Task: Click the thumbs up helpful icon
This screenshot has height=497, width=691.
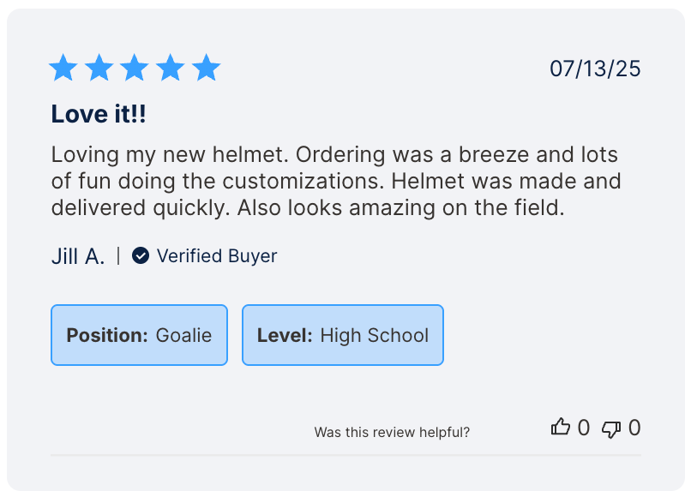Action: click(561, 427)
